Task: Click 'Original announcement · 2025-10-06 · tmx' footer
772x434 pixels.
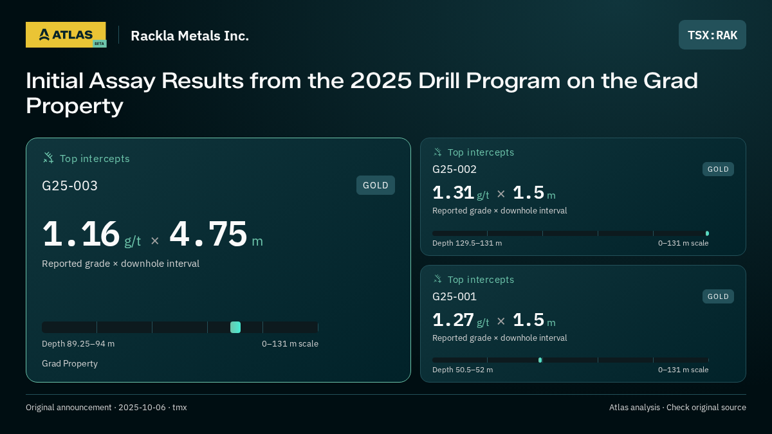Action: (106, 408)
